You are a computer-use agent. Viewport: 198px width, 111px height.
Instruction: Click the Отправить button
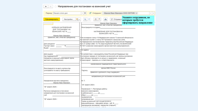[116, 19]
